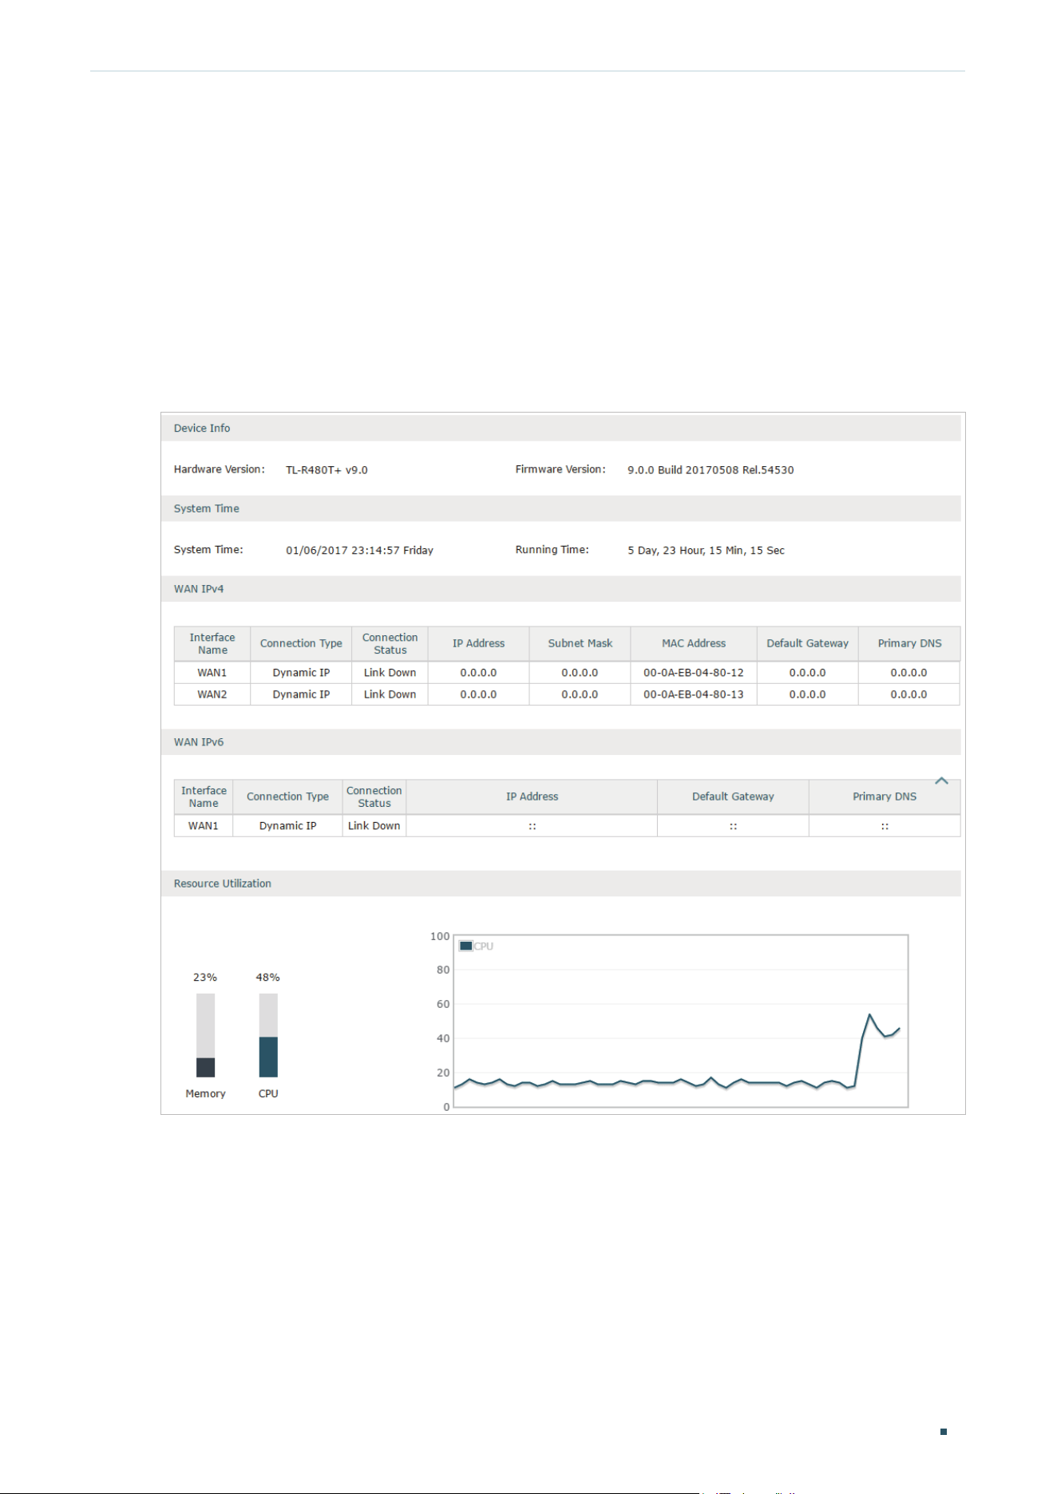1057x1494 pixels.
Task: Select the Resource Utilization section header
Action: point(560,883)
